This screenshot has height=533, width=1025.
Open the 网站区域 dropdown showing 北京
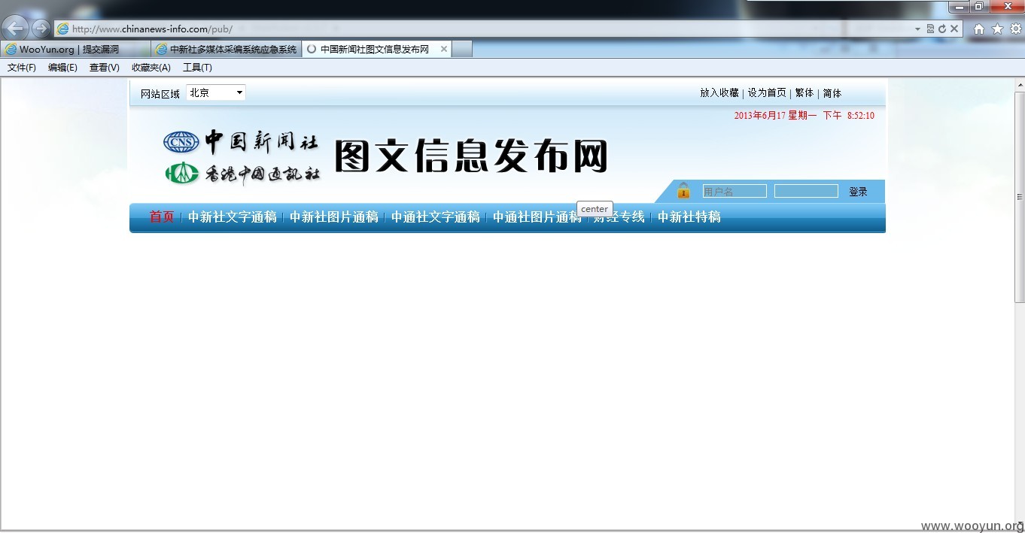216,92
